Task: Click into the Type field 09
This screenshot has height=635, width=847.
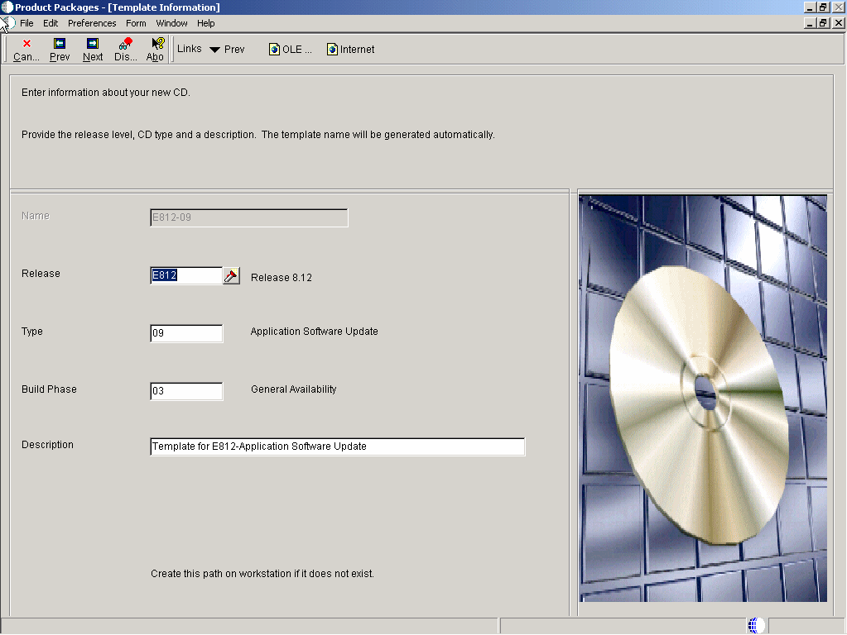Action: (186, 333)
